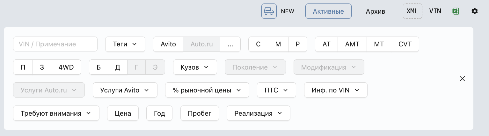Screen dimensions: 489x136
Task: Click the VIN button in top bar
Action: [x=435, y=11]
